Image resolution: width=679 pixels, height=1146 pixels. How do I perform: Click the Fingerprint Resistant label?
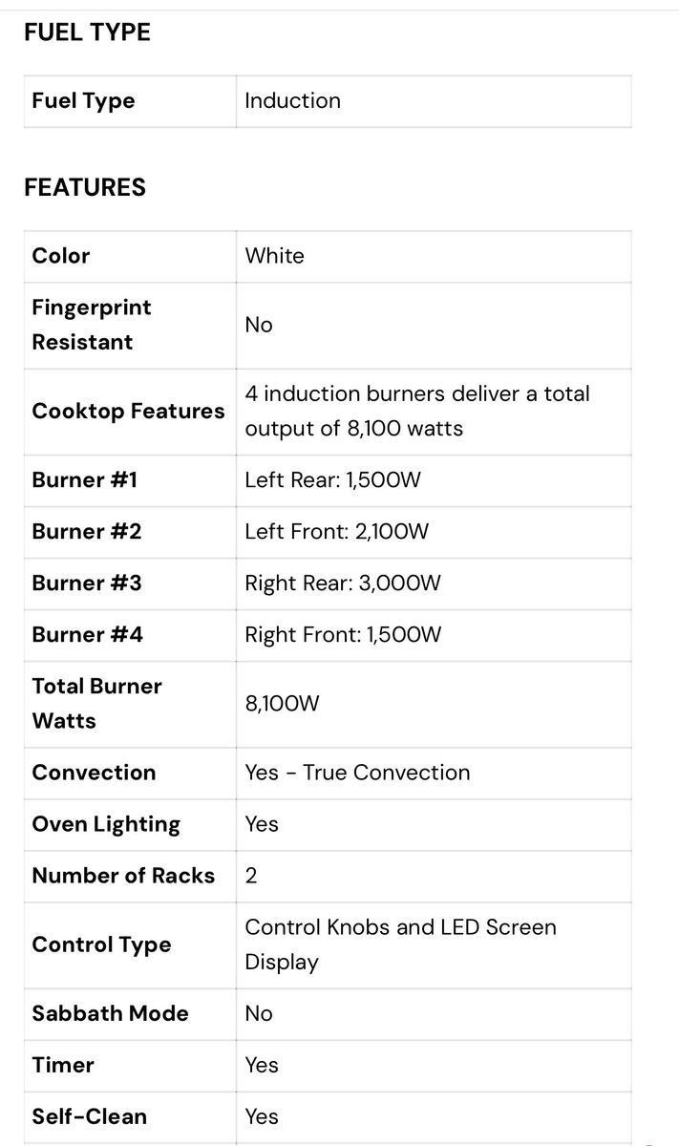pyautogui.click(x=92, y=325)
